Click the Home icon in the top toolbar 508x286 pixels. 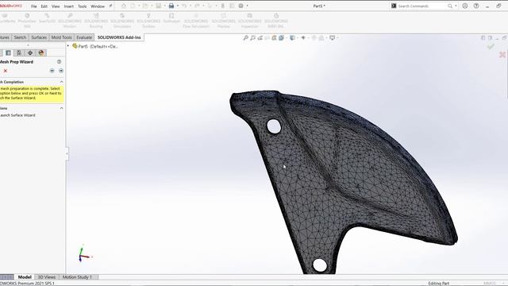coord(124,6)
